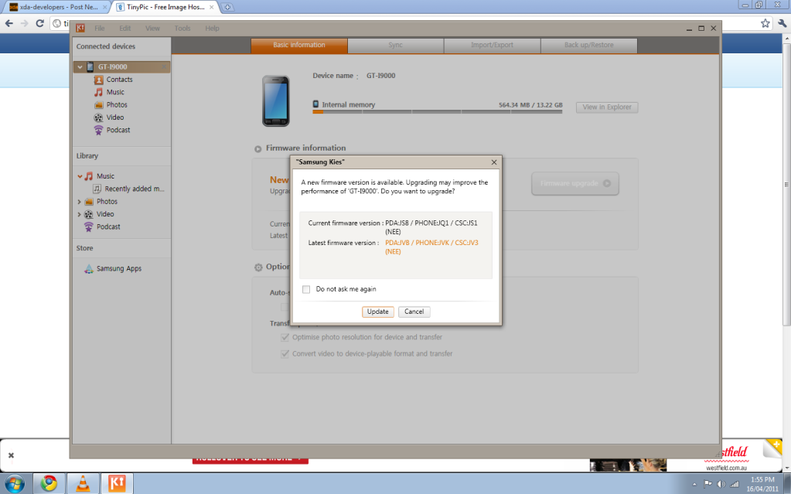Image resolution: width=791 pixels, height=494 pixels.
Task: Open the Kies Edit menu
Action: (124, 29)
